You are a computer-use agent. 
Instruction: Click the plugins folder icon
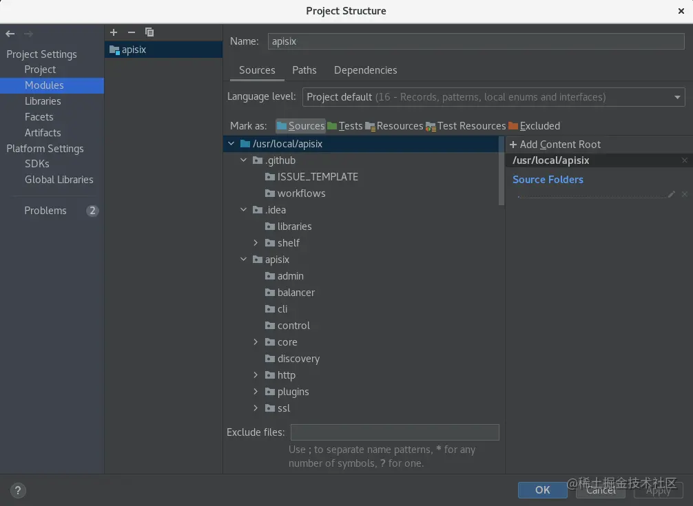click(270, 391)
